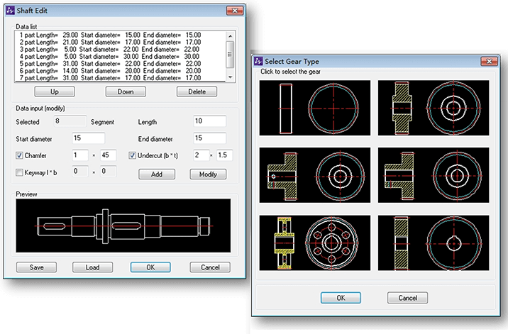Screen dimensions: 508x334
Task: Enable the Keyway l * b checkbox
Action: tap(19, 172)
